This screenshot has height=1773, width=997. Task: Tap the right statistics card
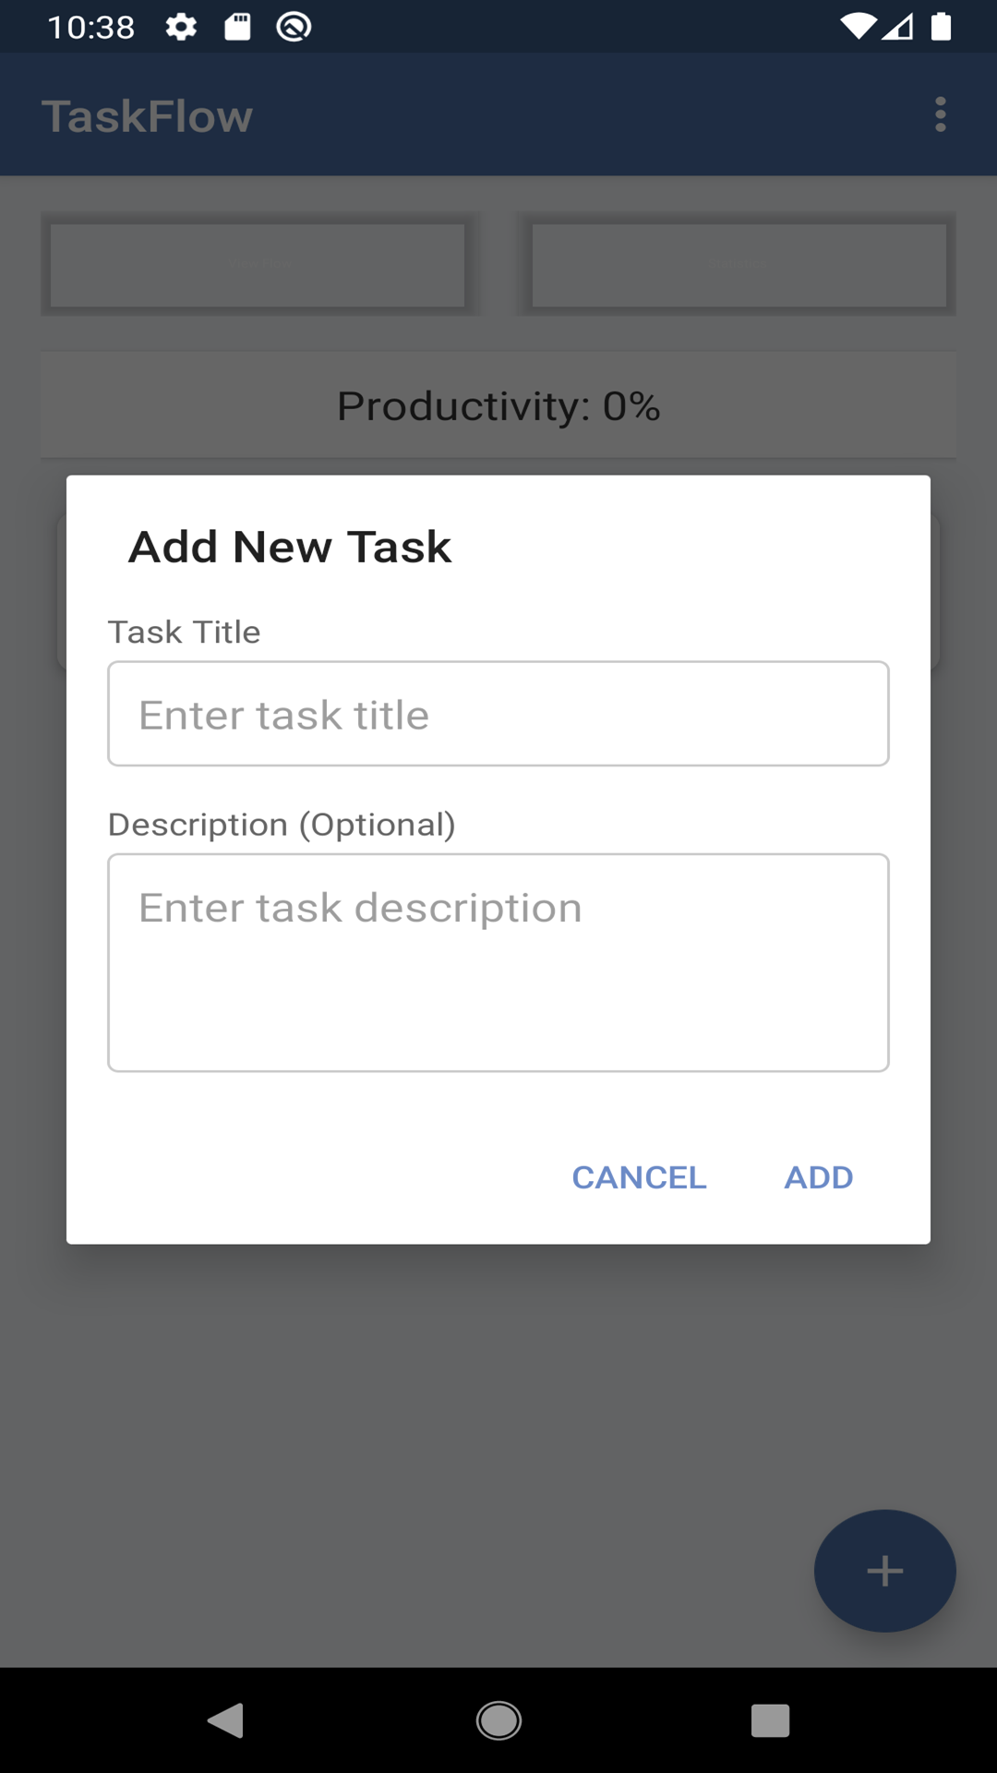tap(739, 265)
